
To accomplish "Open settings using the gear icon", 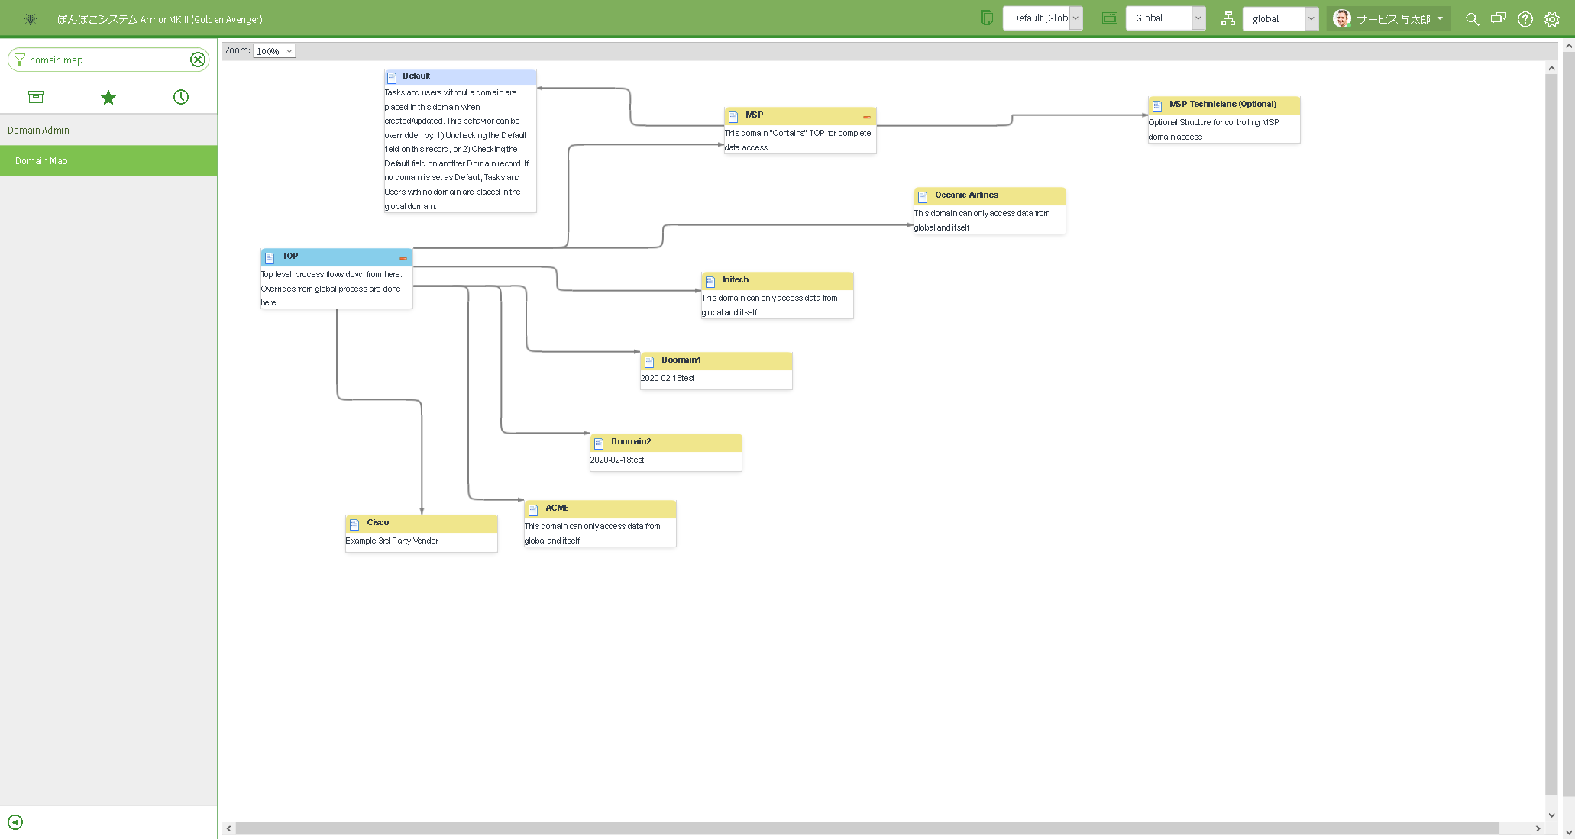I will pos(1552,18).
